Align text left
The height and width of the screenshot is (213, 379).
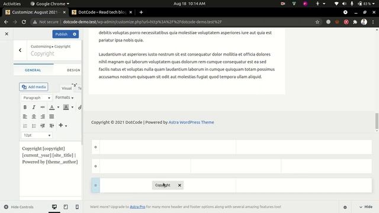(25, 117)
